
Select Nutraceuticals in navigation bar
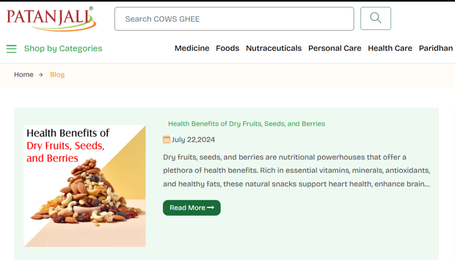pyautogui.click(x=274, y=48)
